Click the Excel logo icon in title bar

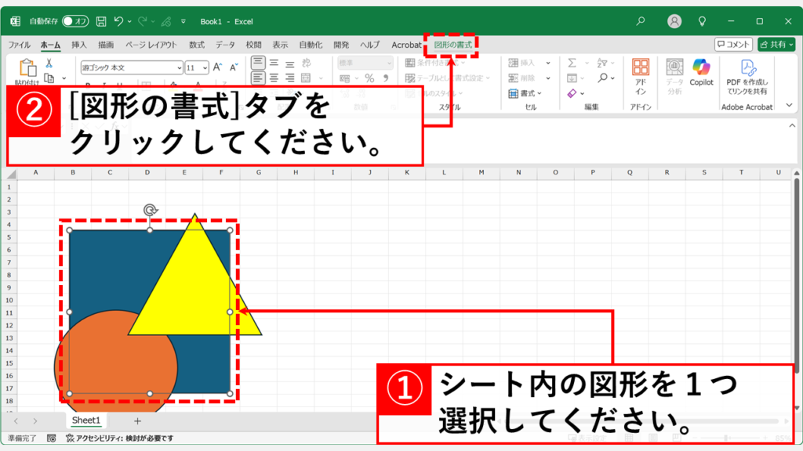click(x=16, y=21)
